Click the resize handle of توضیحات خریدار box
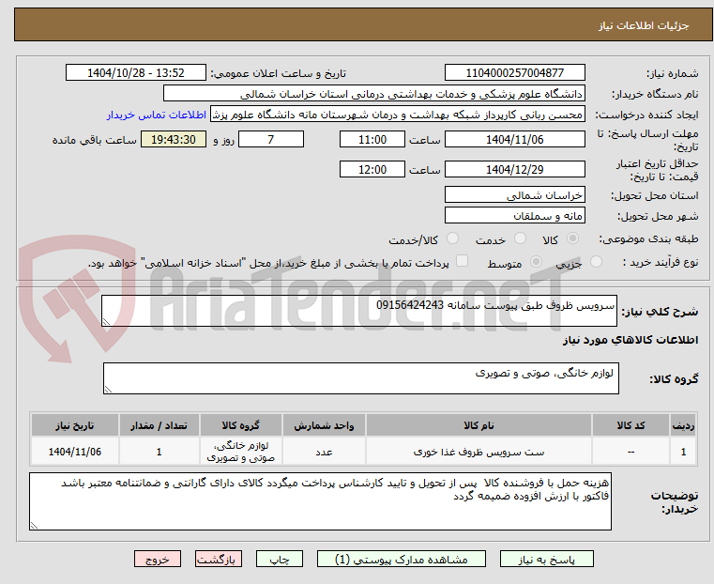This screenshot has height=584, width=714. pos(34,525)
